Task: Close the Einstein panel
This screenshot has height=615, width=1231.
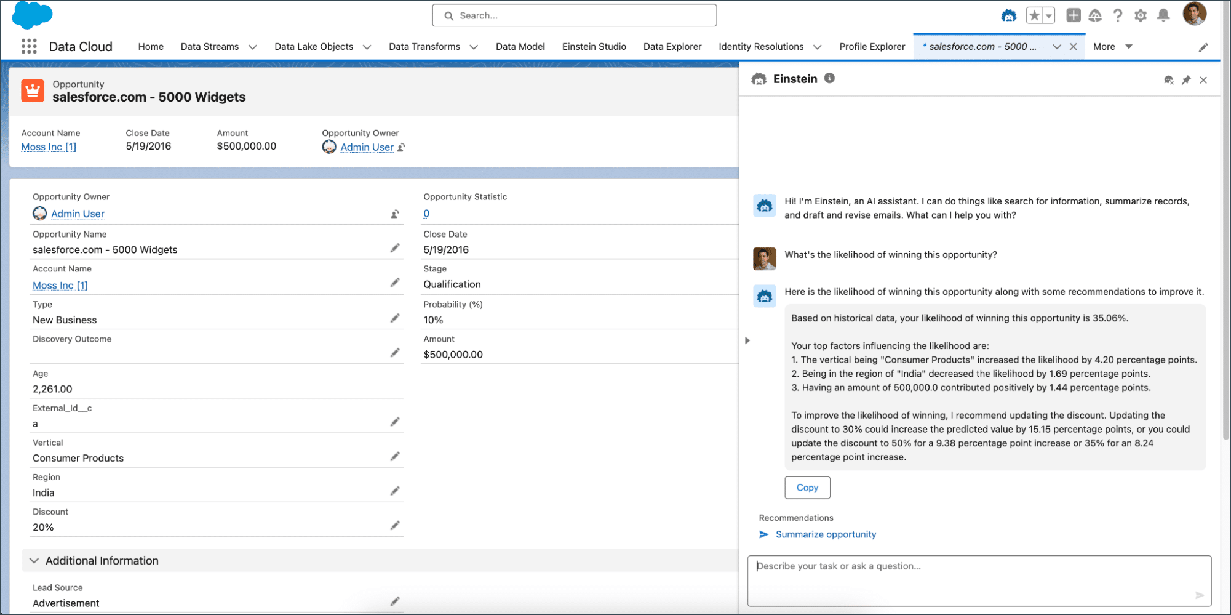Action: [x=1203, y=80]
